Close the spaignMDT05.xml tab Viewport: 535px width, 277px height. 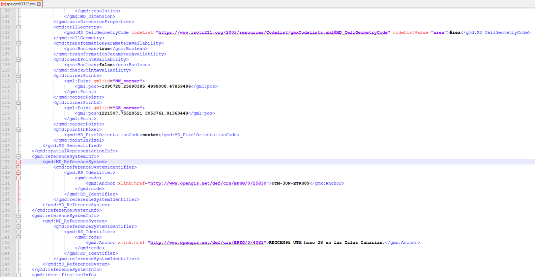[x=39, y=4]
